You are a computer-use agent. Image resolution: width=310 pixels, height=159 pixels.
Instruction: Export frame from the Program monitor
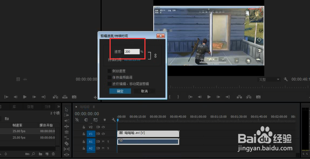pyautogui.click(x=258, y=97)
